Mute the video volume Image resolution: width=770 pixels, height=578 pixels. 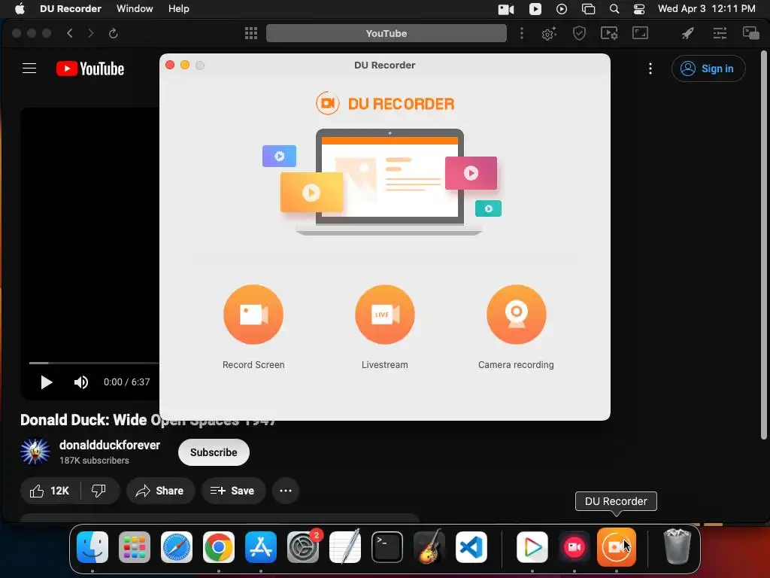coord(81,382)
